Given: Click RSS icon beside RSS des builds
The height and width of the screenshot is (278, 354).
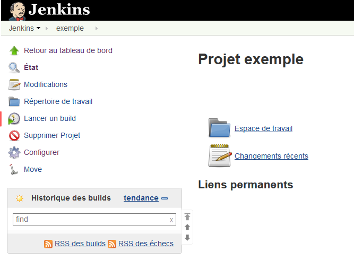Looking at the screenshot, I should tap(48, 244).
